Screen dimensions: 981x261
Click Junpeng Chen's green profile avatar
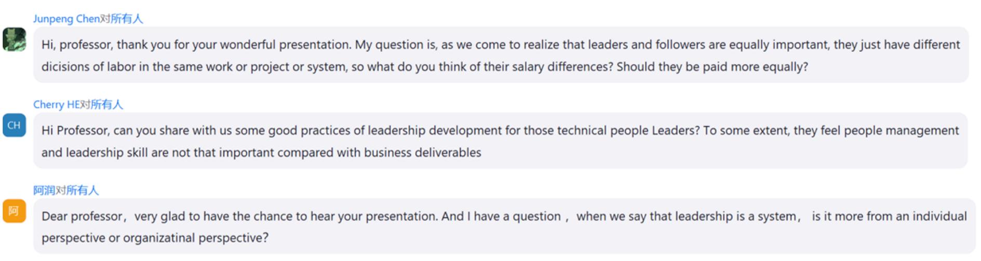(x=14, y=39)
